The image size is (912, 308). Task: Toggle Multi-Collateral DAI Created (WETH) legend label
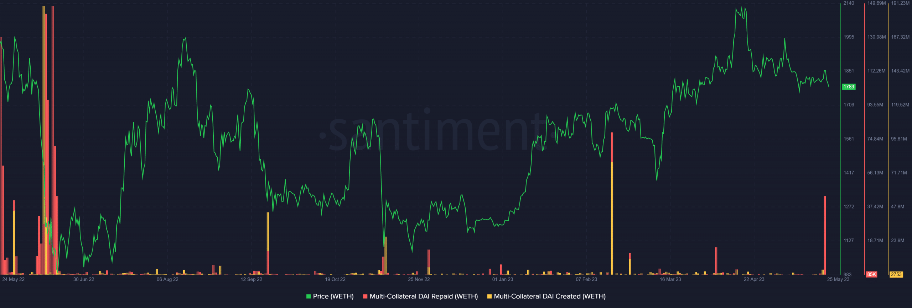point(550,296)
